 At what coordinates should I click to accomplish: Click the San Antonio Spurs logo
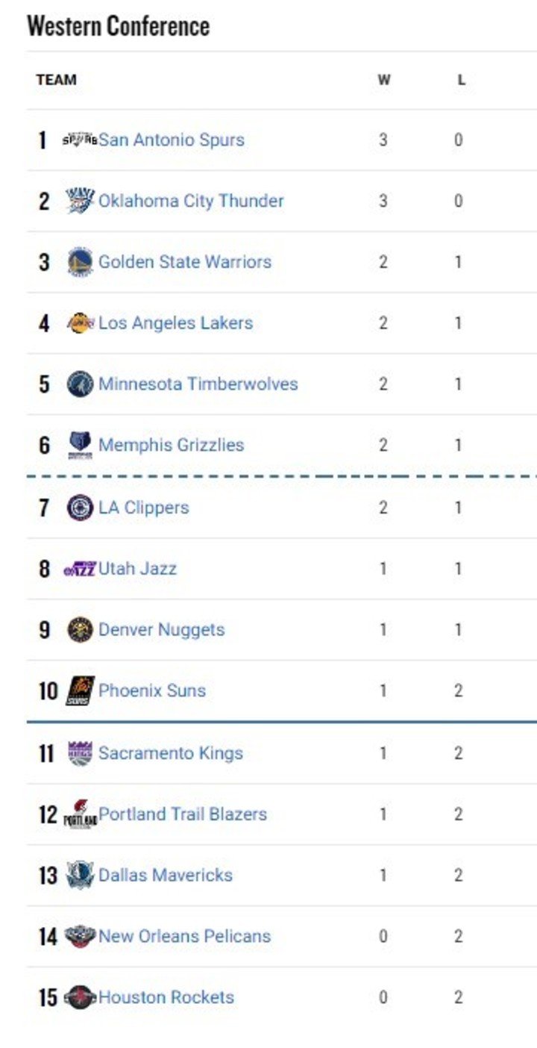pyautogui.click(x=80, y=140)
